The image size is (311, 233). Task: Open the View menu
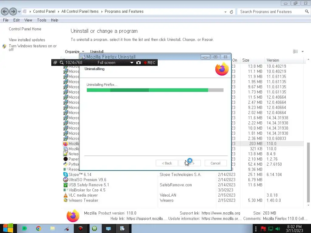coord(28,20)
